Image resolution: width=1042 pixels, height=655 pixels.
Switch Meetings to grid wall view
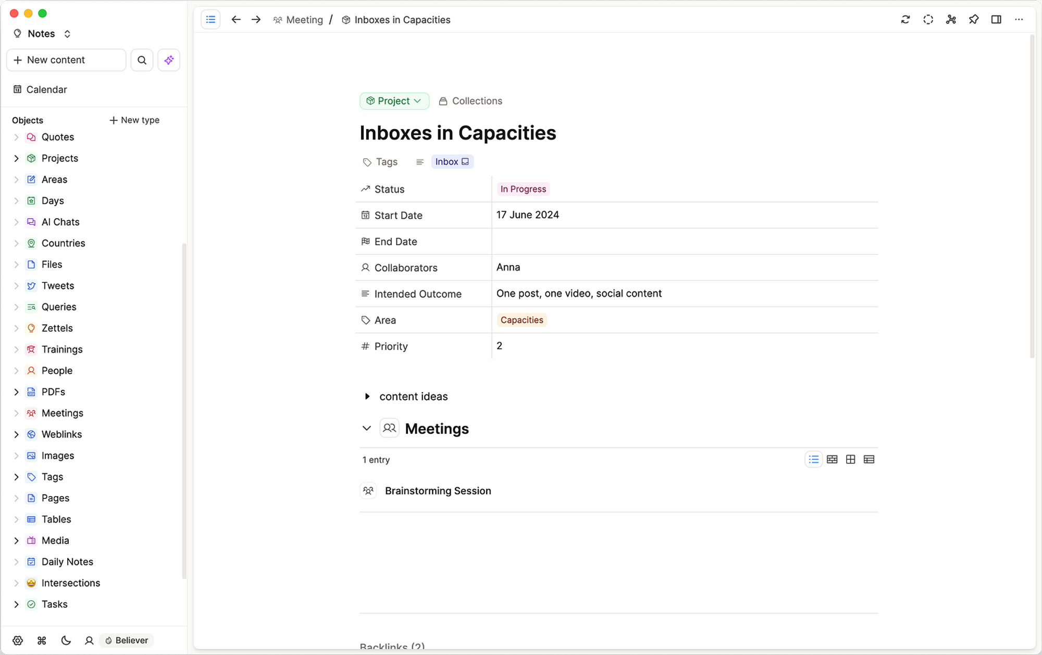point(850,460)
